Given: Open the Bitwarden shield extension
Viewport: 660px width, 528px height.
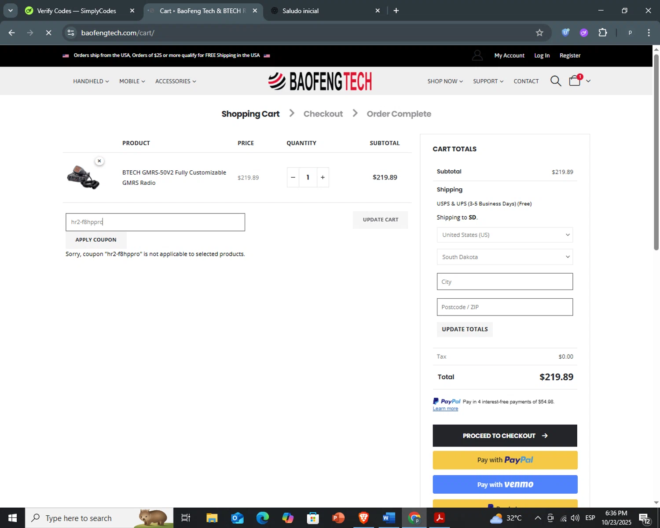Looking at the screenshot, I should pyautogui.click(x=565, y=33).
